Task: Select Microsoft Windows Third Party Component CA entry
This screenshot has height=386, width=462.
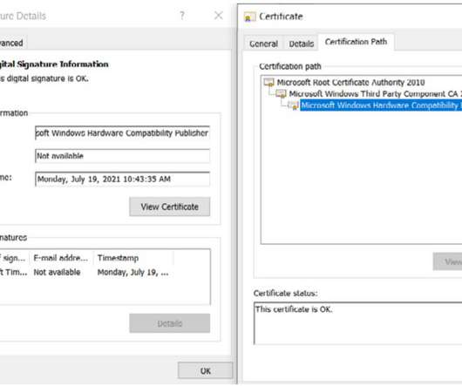Action: click(375, 94)
